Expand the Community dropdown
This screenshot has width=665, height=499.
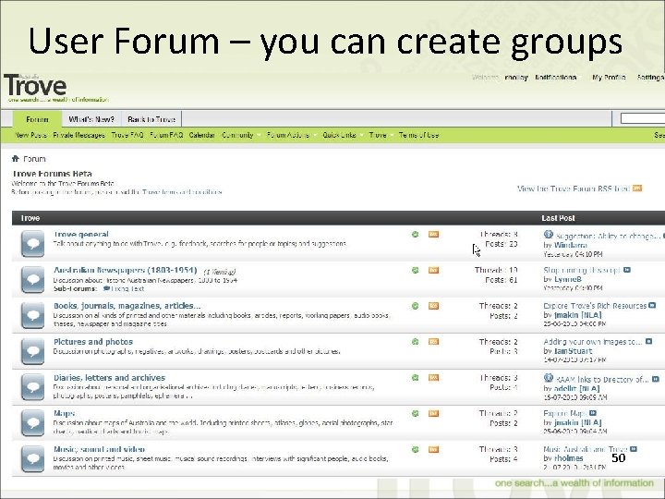[240, 135]
